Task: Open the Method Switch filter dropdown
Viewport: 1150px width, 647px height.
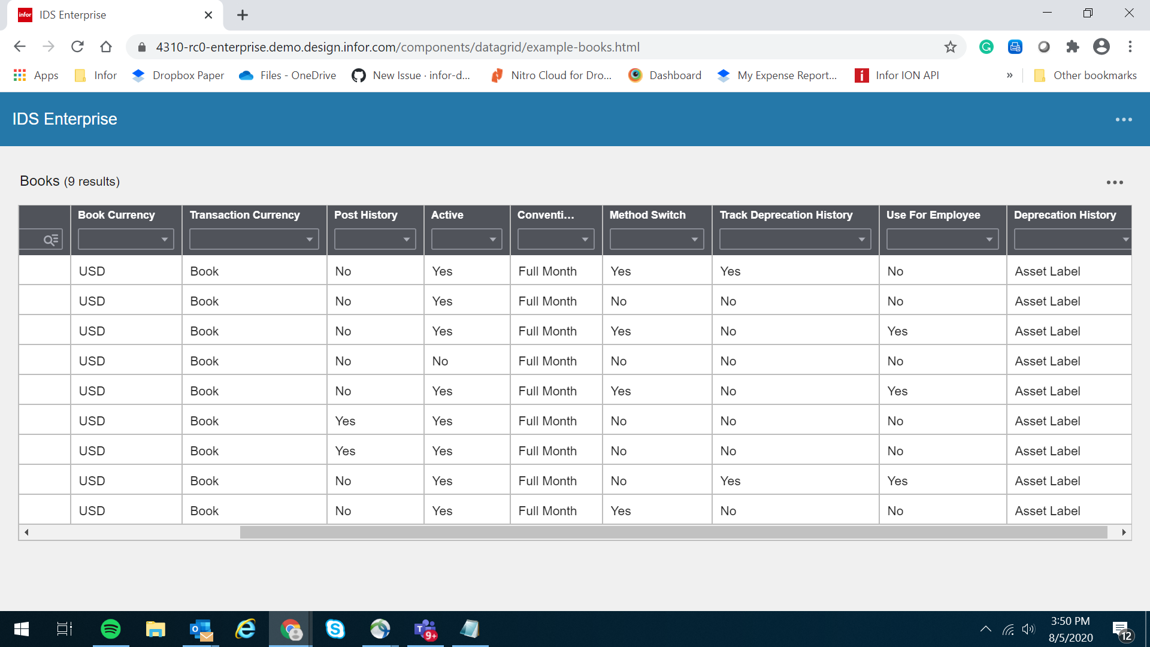Action: pos(656,240)
